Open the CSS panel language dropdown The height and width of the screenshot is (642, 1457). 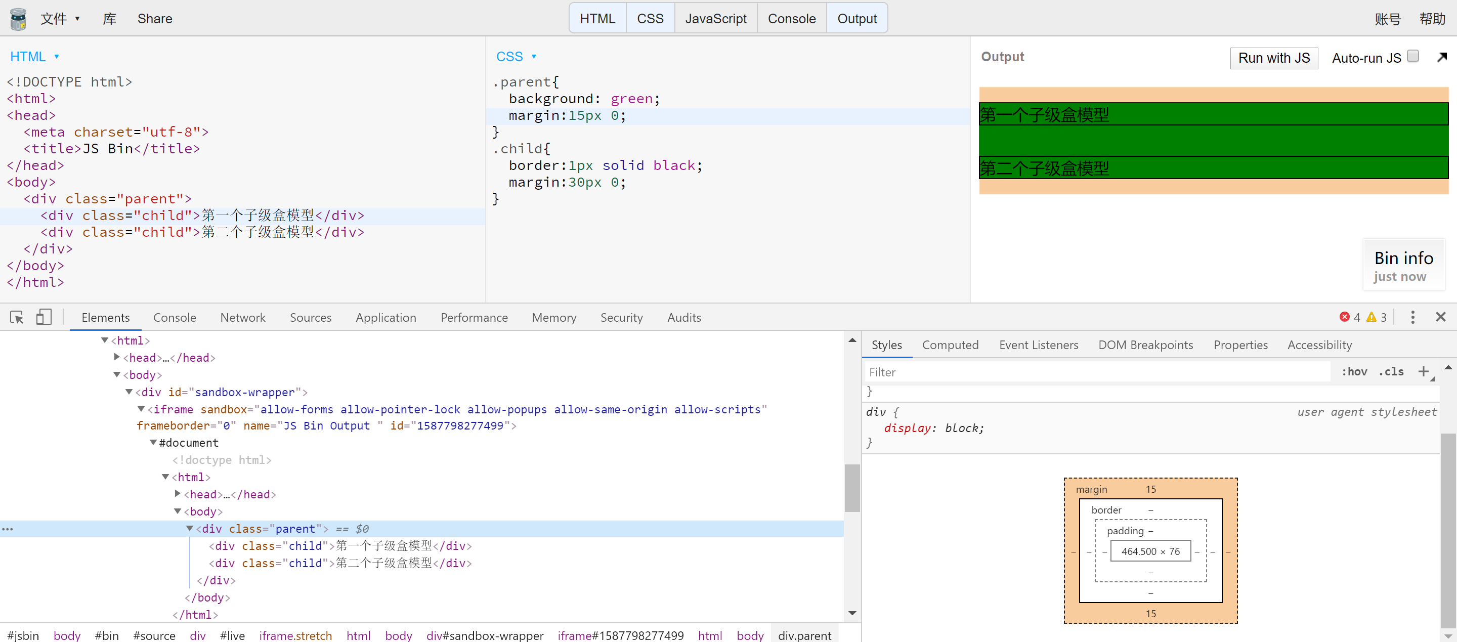pyautogui.click(x=516, y=57)
